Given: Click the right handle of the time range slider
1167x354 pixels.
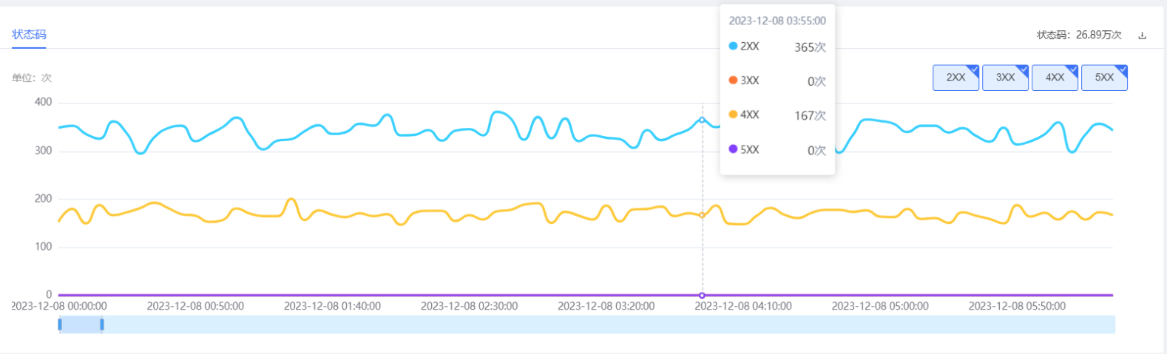Looking at the screenshot, I should pyautogui.click(x=102, y=324).
